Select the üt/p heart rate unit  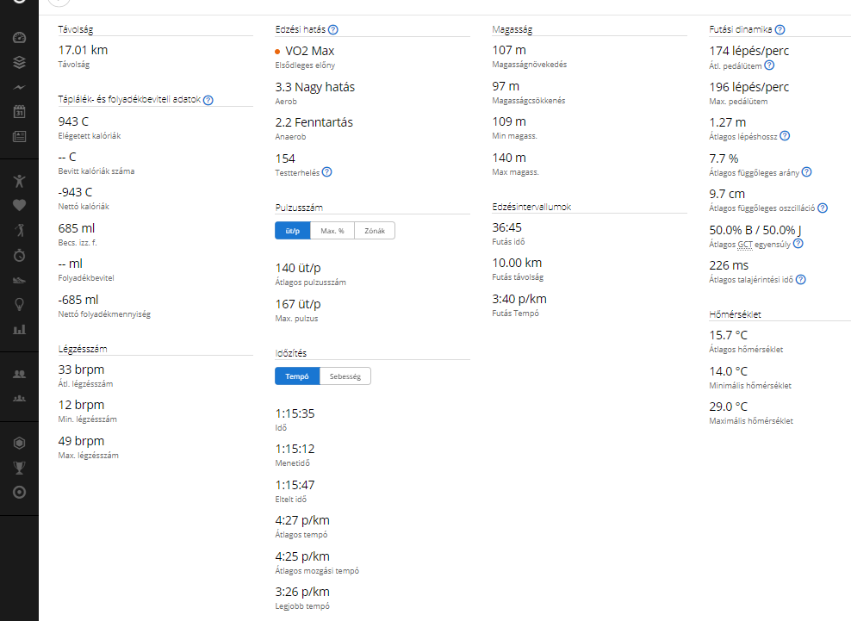[293, 231]
